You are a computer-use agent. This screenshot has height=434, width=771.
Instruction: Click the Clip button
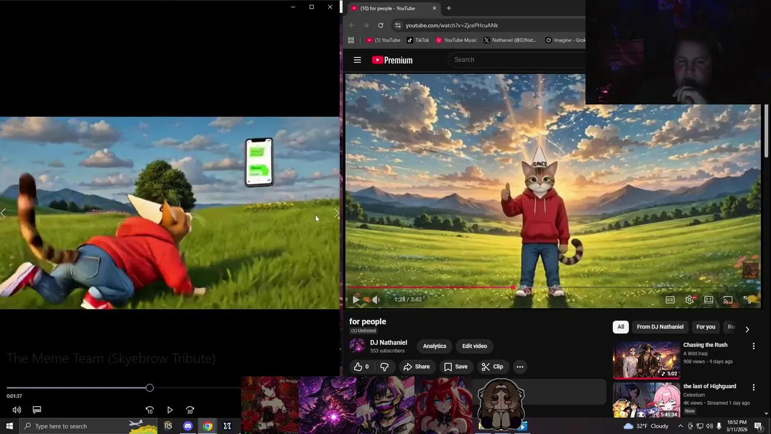[x=492, y=366]
